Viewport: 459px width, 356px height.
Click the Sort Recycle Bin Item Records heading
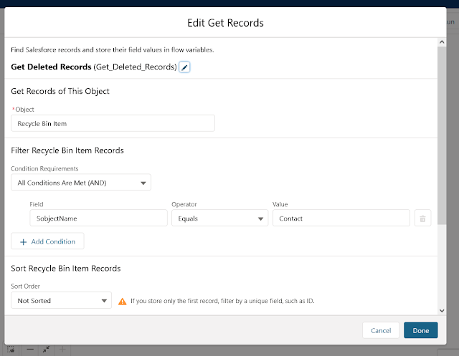[65, 269]
